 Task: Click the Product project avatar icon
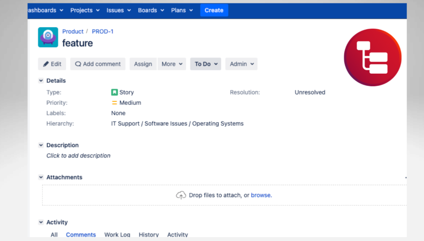pyautogui.click(x=48, y=38)
